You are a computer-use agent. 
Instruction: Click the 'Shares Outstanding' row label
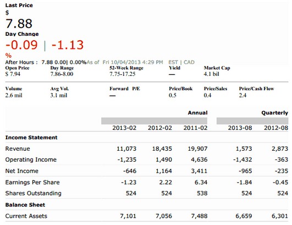(x=34, y=193)
